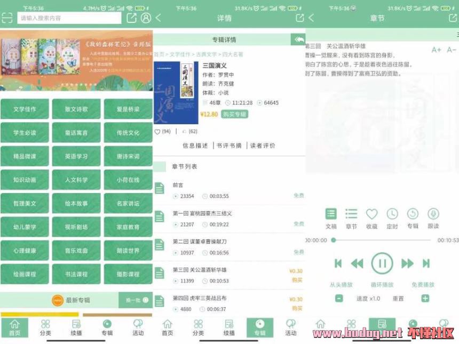Skip to previous track
The width and height of the screenshot is (459, 344).
coord(338,263)
